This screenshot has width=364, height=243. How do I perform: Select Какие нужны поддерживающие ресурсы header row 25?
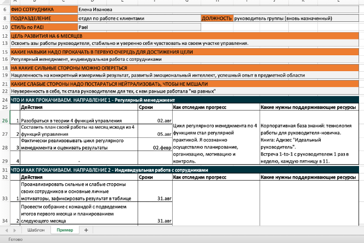click(x=309, y=107)
